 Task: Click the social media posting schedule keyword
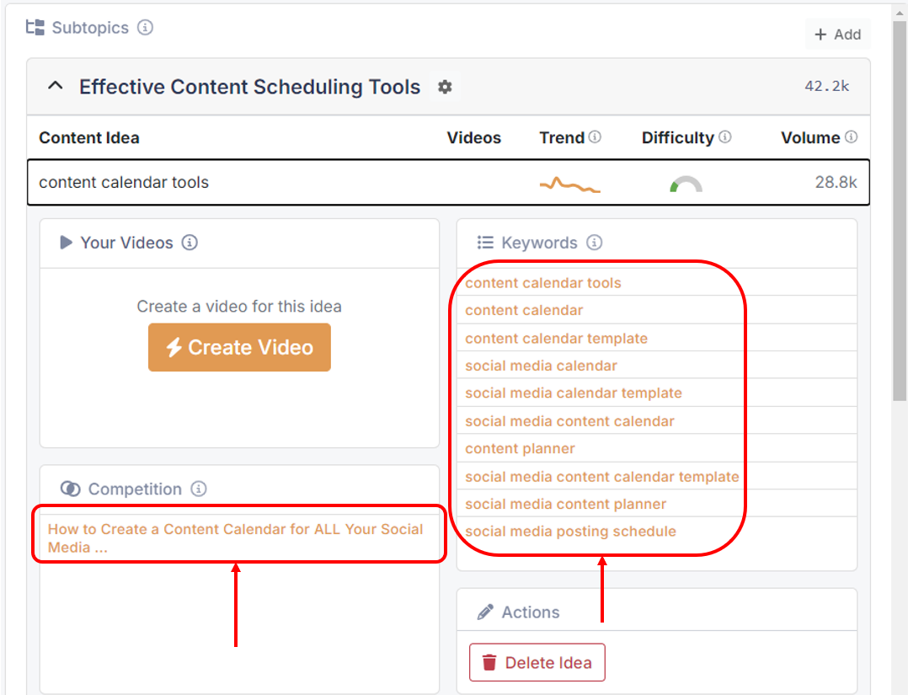tap(570, 531)
